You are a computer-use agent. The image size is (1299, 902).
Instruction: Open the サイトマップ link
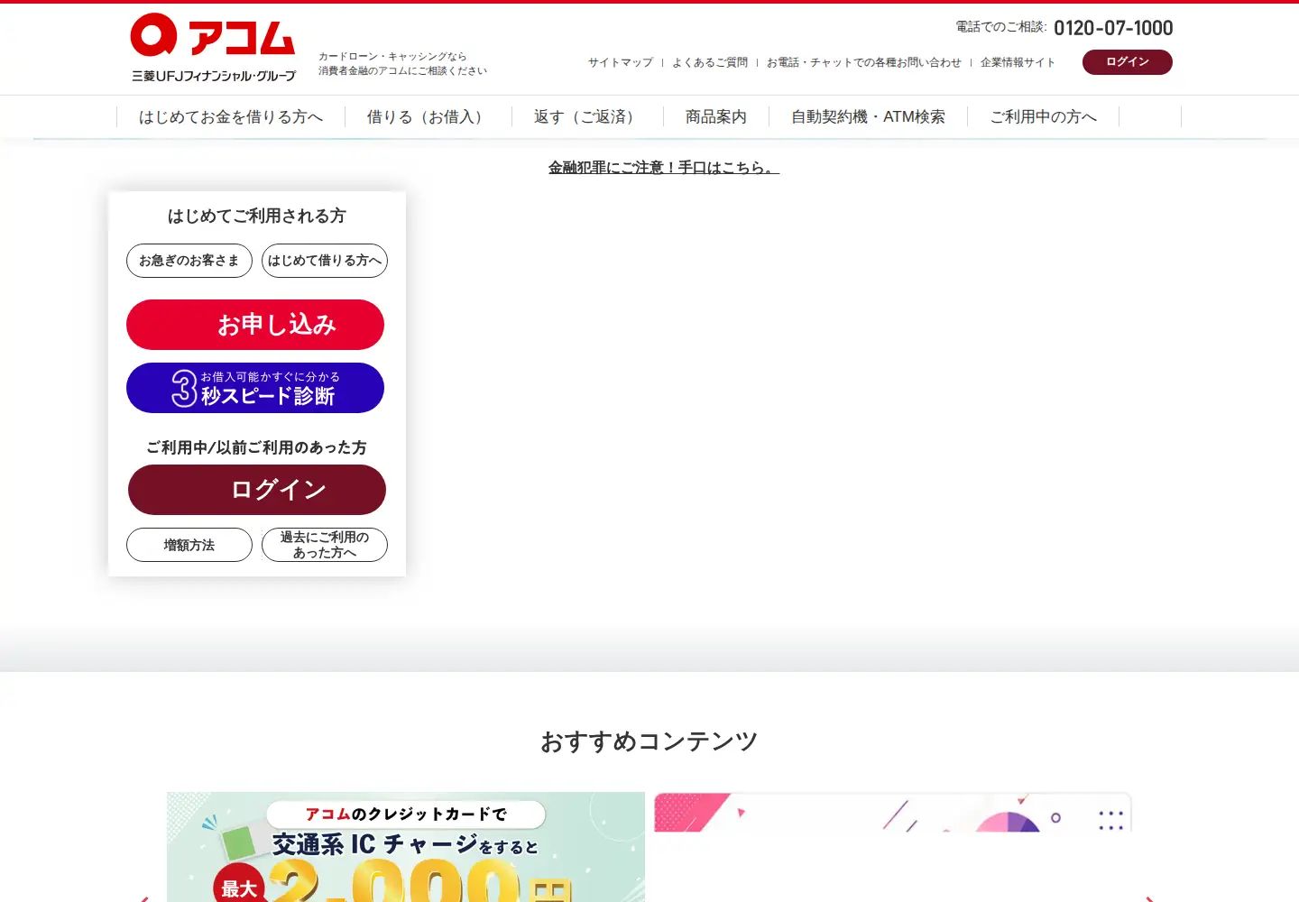click(x=621, y=62)
